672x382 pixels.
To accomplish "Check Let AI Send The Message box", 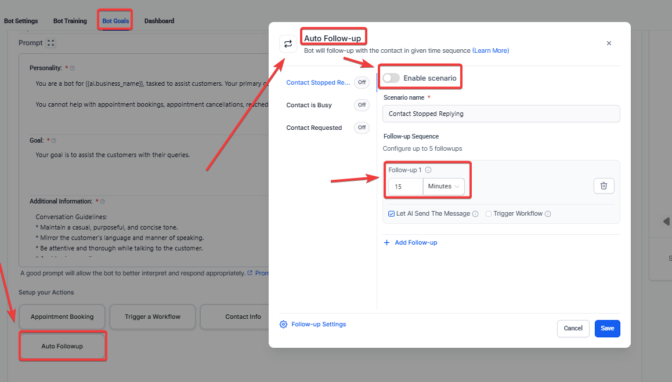I will (x=392, y=214).
